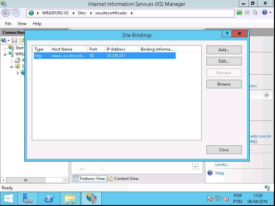Screen dimensions: 275x206
Task: Collapse the server node in tree
Action: point(5,54)
